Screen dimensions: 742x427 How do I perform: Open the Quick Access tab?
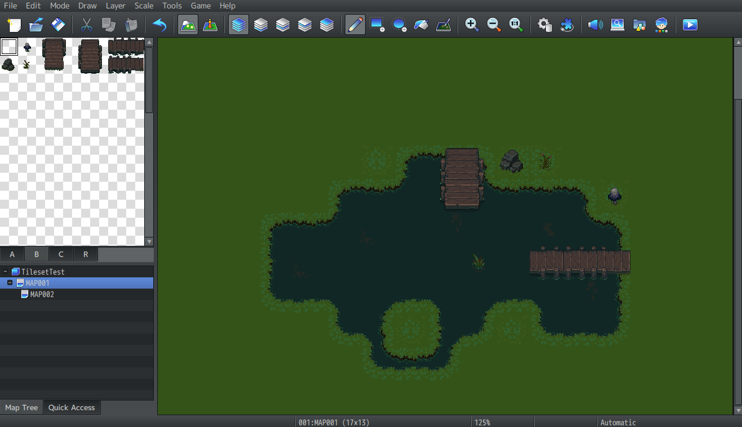[72, 407]
